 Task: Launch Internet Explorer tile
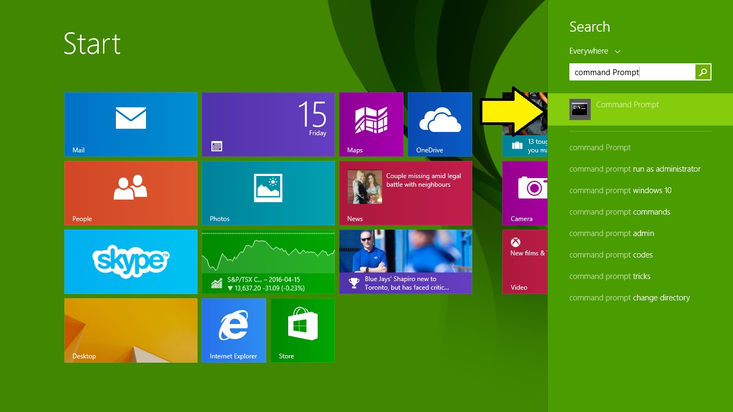coord(234,330)
